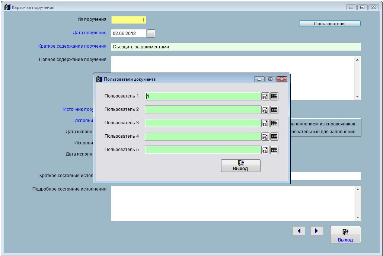Image resolution: width=383 pixels, height=256 pixels.
Task: Select the table icon for Пользователь 3
Action: [x=274, y=123]
